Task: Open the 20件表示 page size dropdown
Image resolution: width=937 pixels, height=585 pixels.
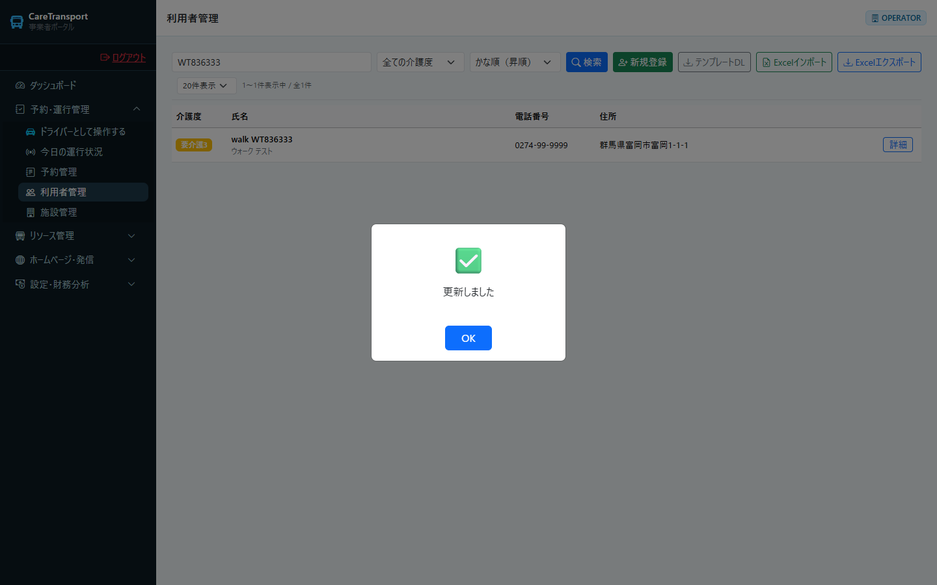Action: tap(206, 86)
